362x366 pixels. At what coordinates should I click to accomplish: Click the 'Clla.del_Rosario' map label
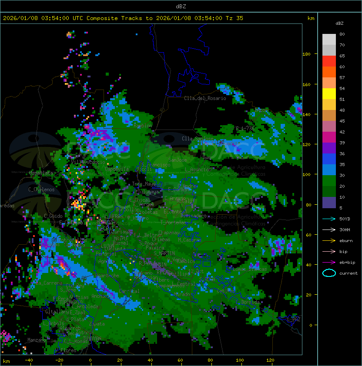pyautogui.click(x=205, y=98)
